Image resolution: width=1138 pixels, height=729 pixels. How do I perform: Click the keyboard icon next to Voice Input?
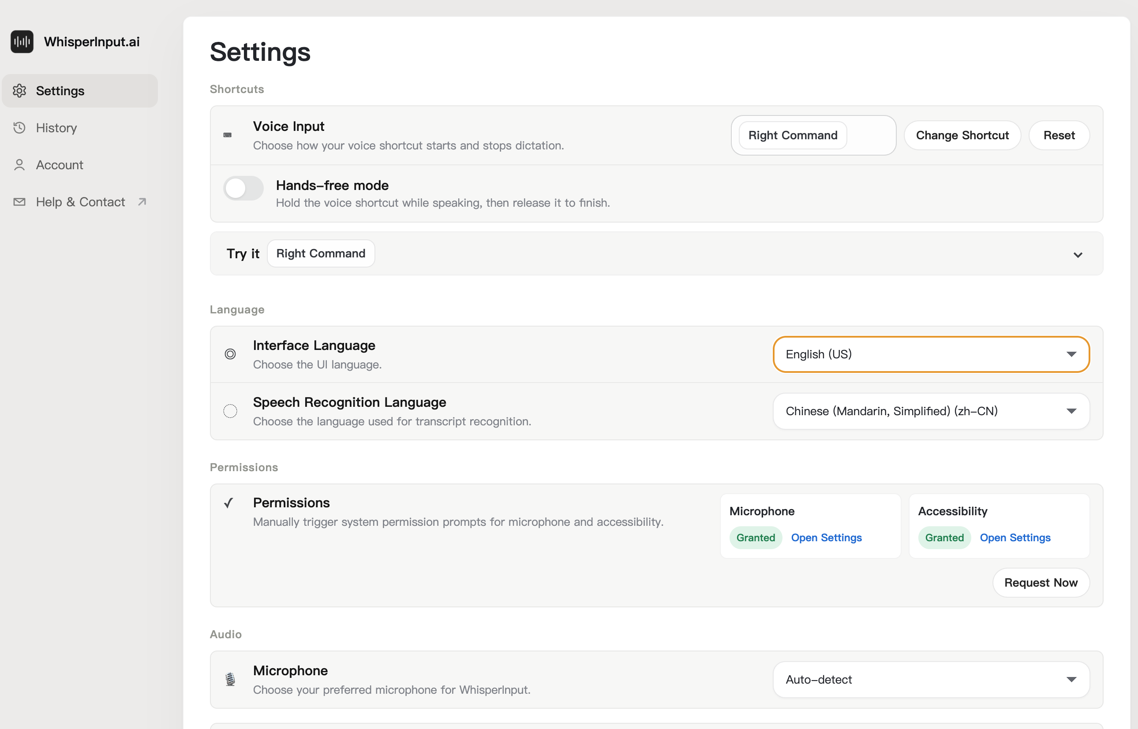(228, 135)
